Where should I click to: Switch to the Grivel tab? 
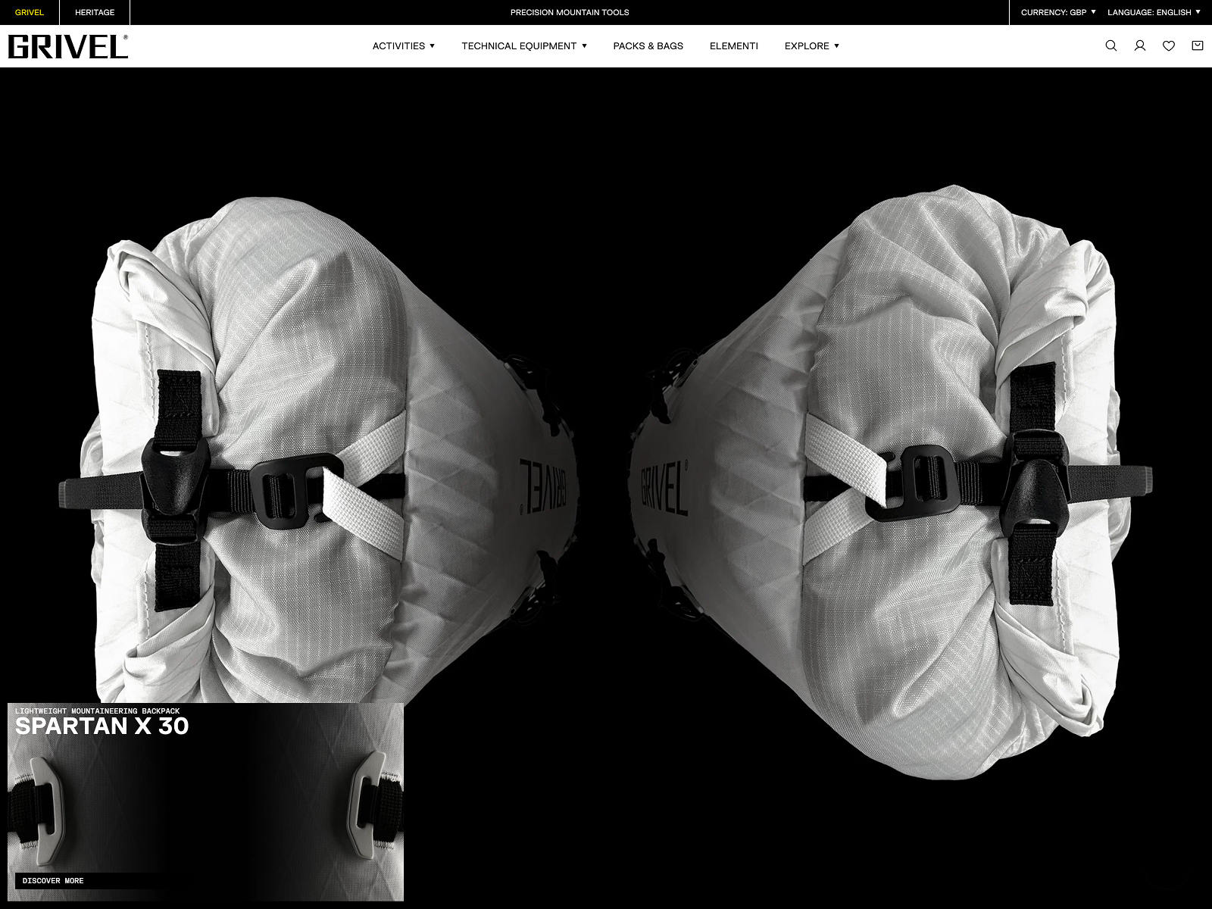point(30,12)
